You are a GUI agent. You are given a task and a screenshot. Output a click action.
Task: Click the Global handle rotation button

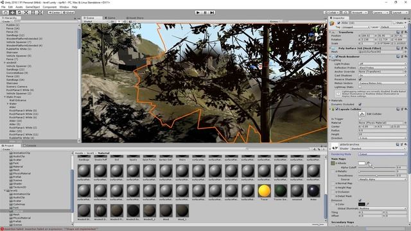click(69, 12)
